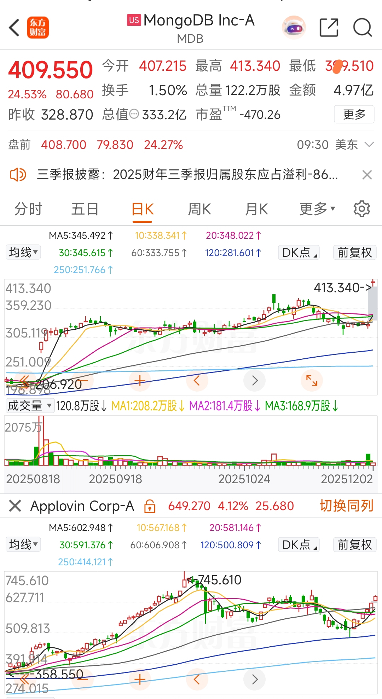Switch to 五日 tab
Viewport: 382px width, 699px height.
click(x=85, y=209)
